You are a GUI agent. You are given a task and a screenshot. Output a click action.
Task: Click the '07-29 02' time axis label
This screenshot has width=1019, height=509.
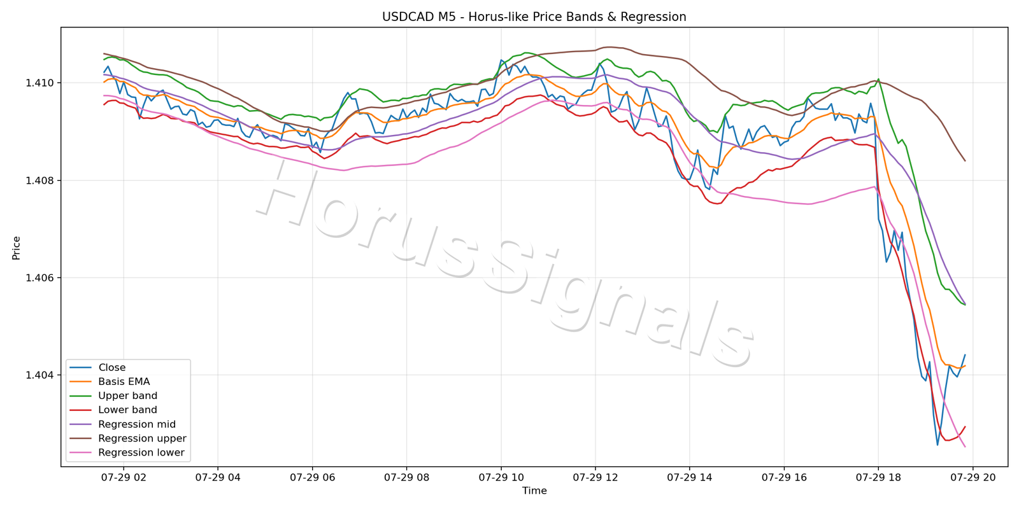(124, 477)
